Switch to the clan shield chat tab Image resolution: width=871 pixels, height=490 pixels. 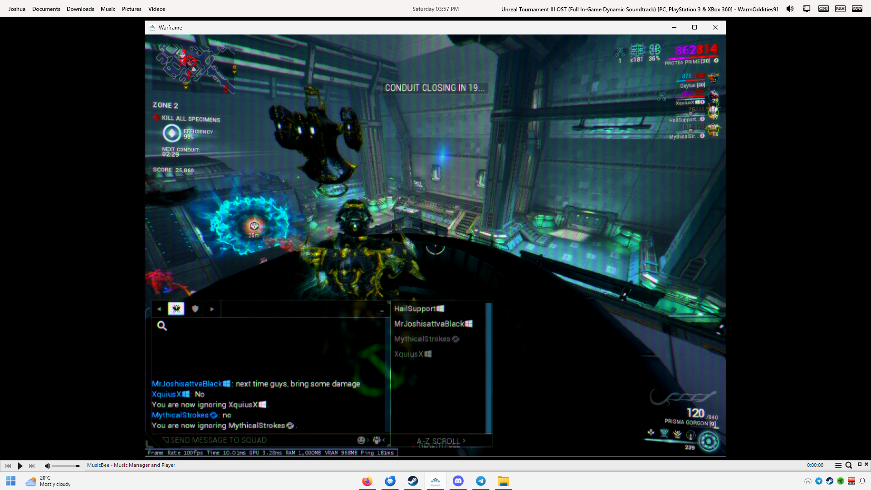pos(195,309)
